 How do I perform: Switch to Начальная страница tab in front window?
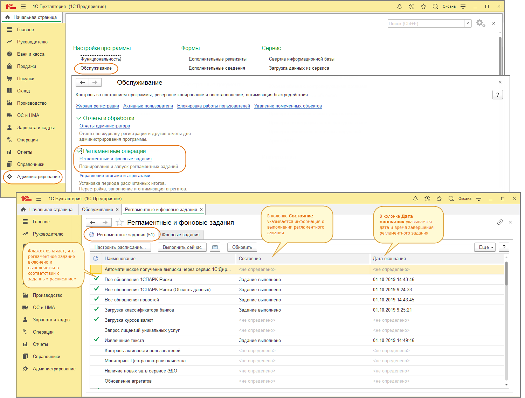pyautogui.click(x=47, y=209)
